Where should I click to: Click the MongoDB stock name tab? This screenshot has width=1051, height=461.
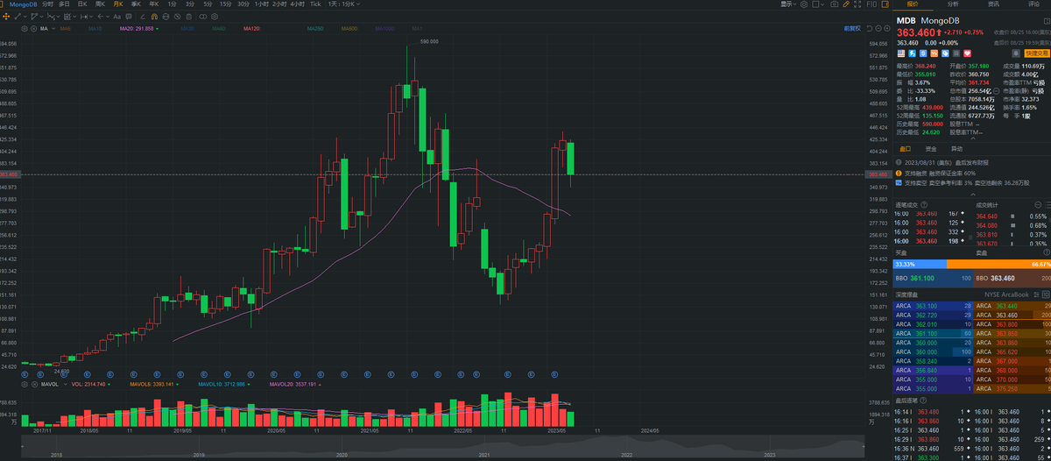(x=23, y=4)
